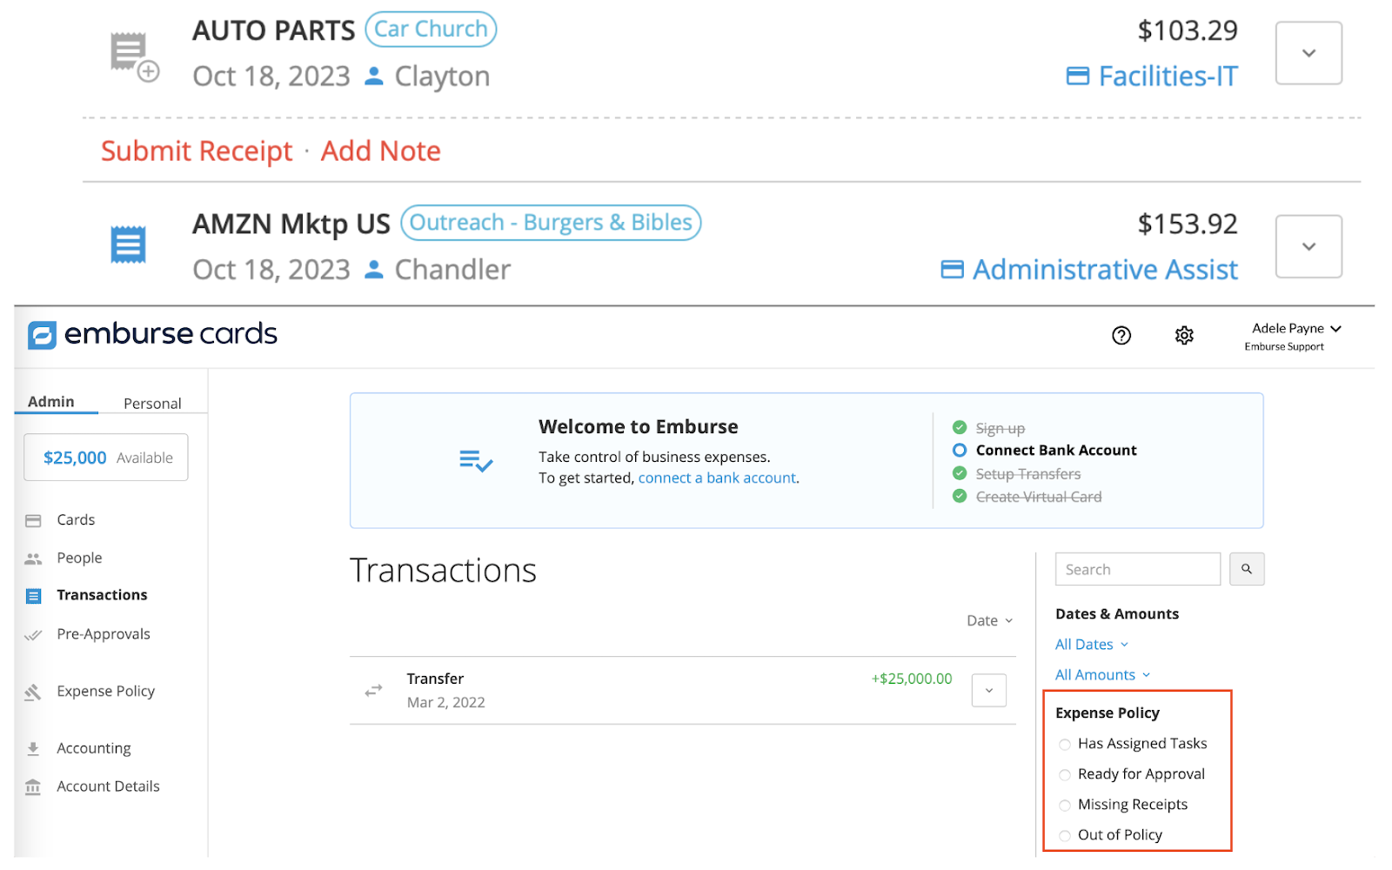Click the Account Details bank icon
This screenshot has height=870, width=1392.
(x=33, y=786)
